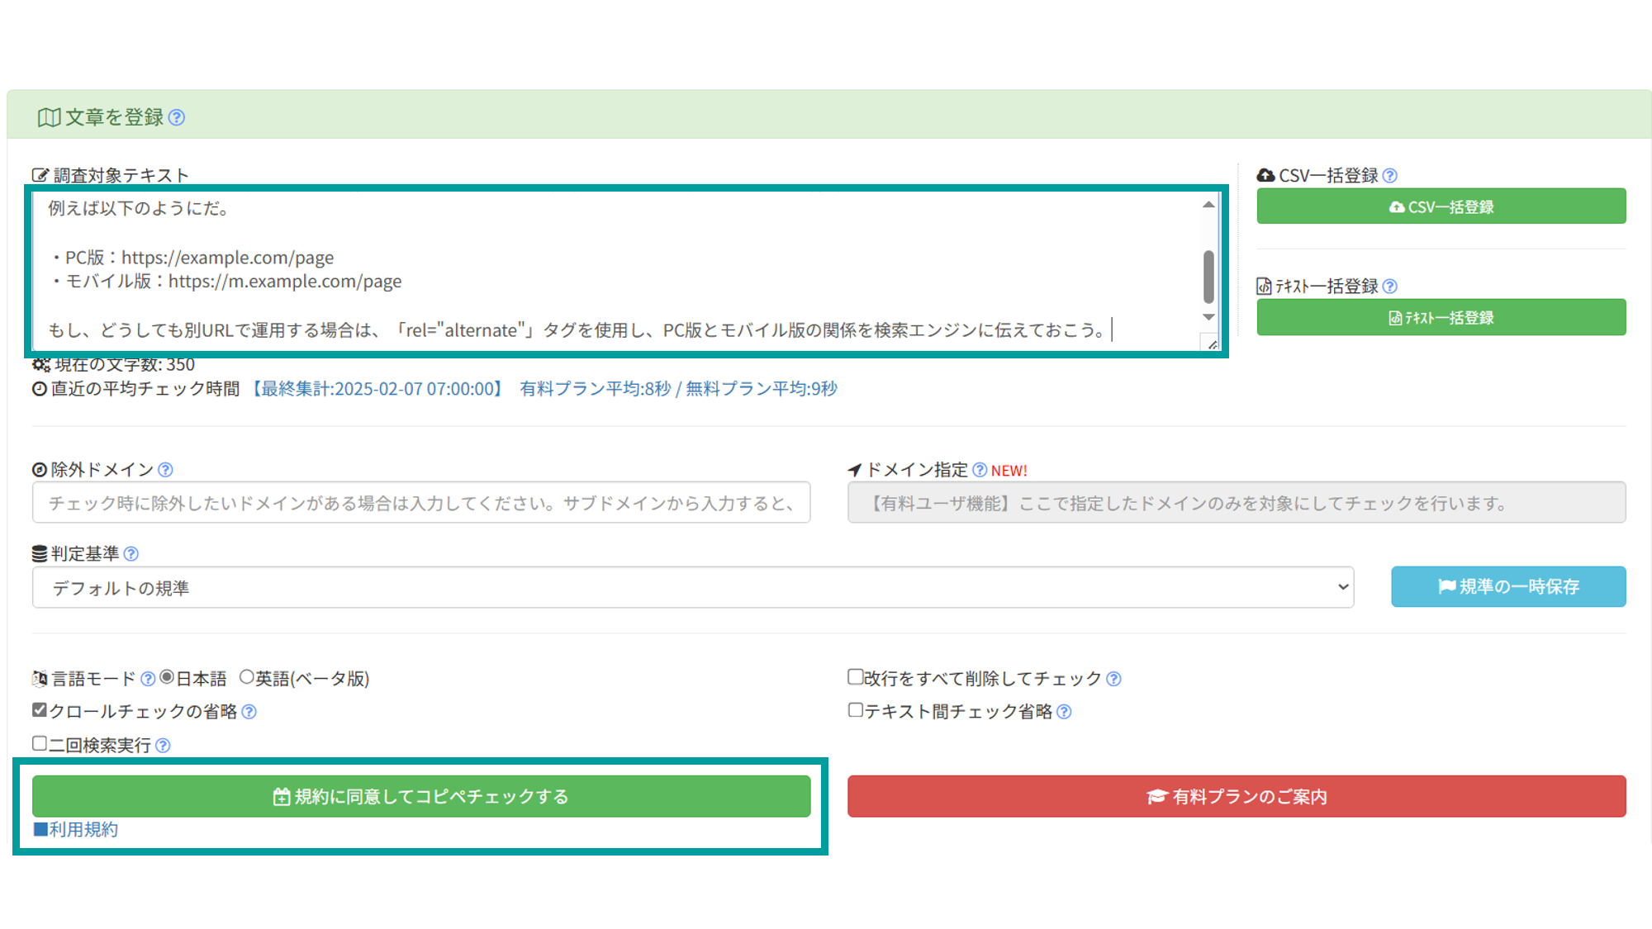The height and width of the screenshot is (929, 1652).
Task: Show help for 判定基準
Action: (131, 554)
